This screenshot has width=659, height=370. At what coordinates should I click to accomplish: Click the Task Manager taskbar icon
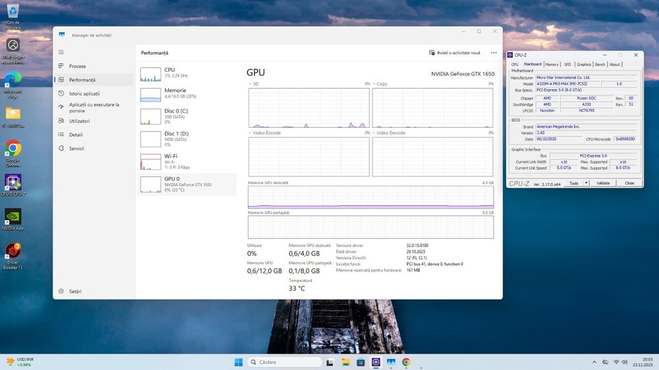[391, 362]
